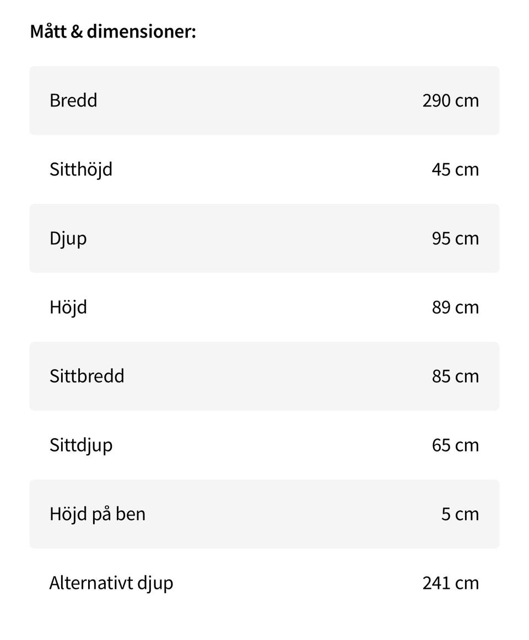The height and width of the screenshot is (640, 529).
Task: Select the 'Sittbredd' row label
Action: click(x=87, y=376)
